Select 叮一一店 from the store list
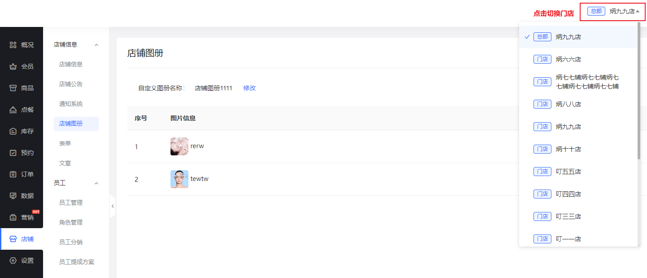 pos(578,238)
